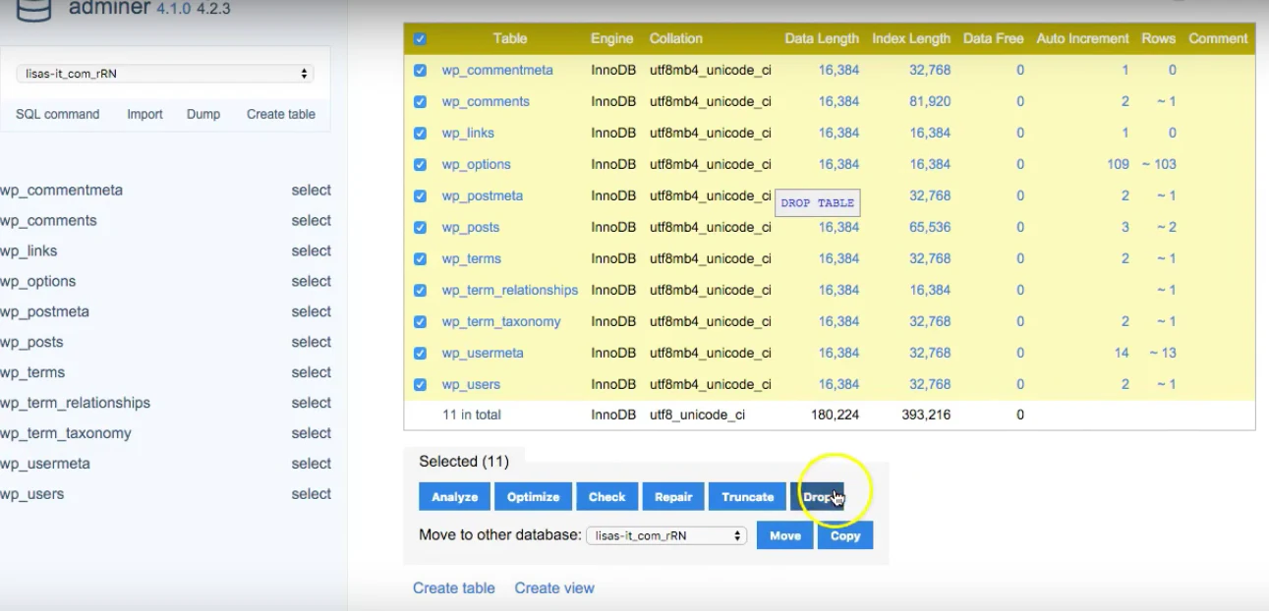
Task: Click select next to wp_options in sidebar
Action: (312, 282)
